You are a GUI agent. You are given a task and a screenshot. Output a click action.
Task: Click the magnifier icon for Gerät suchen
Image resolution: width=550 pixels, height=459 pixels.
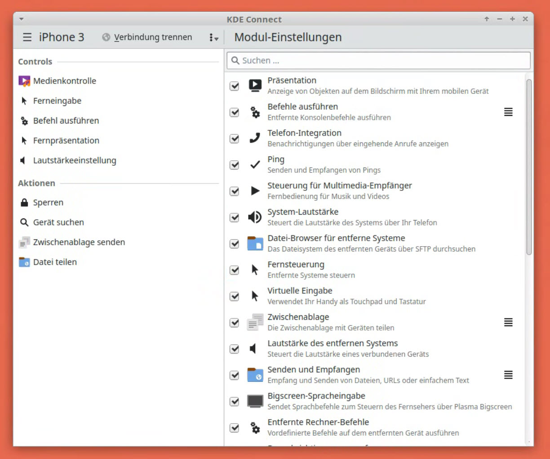[24, 222]
